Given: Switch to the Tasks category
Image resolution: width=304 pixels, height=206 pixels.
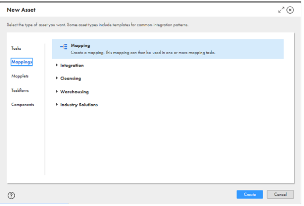Looking at the screenshot, I should [16, 48].
